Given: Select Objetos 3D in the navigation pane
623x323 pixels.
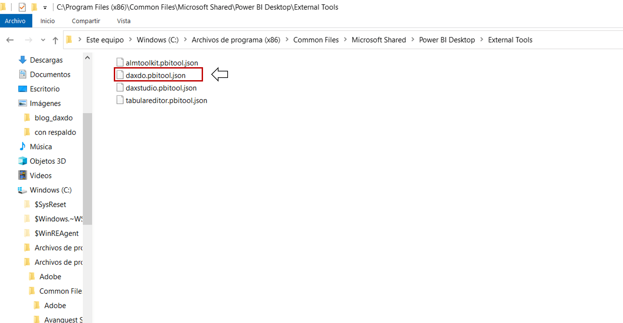Looking at the screenshot, I should coord(48,161).
